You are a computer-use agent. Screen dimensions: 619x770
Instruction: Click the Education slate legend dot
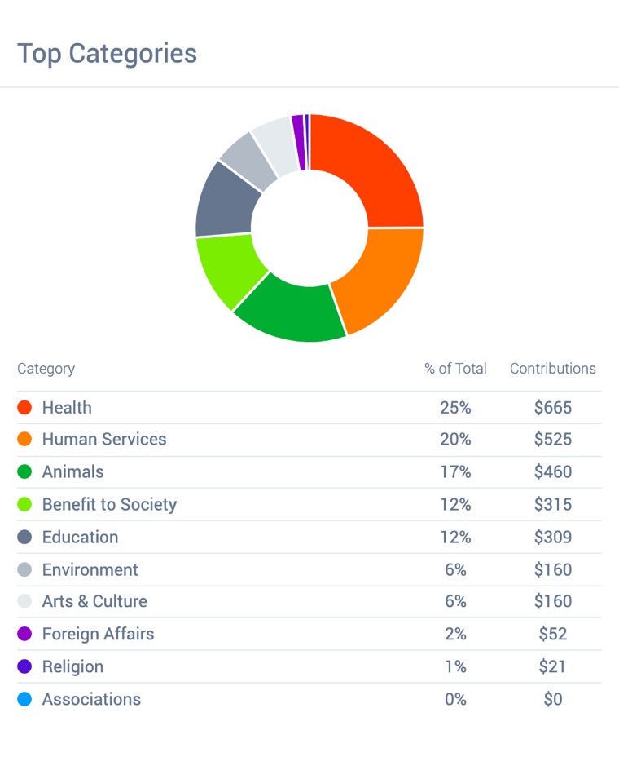point(24,537)
